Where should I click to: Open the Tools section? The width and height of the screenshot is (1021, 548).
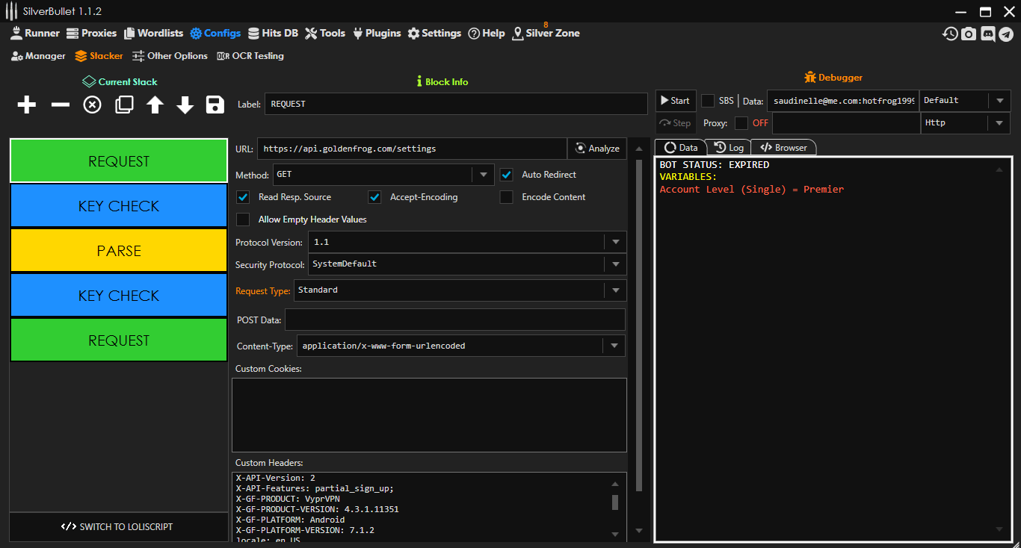[325, 33]
